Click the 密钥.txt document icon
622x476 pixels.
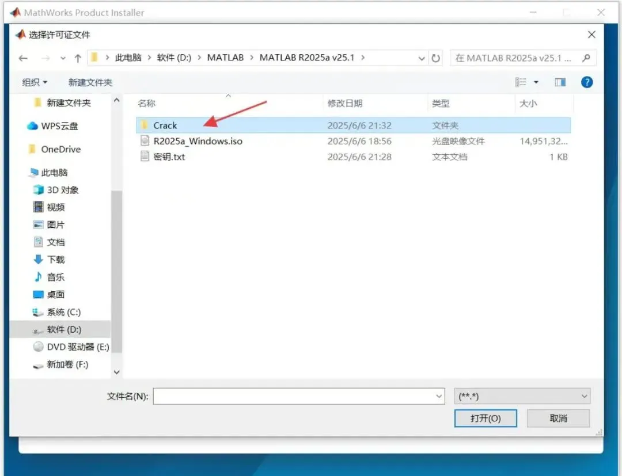click(x=145, y=156)
